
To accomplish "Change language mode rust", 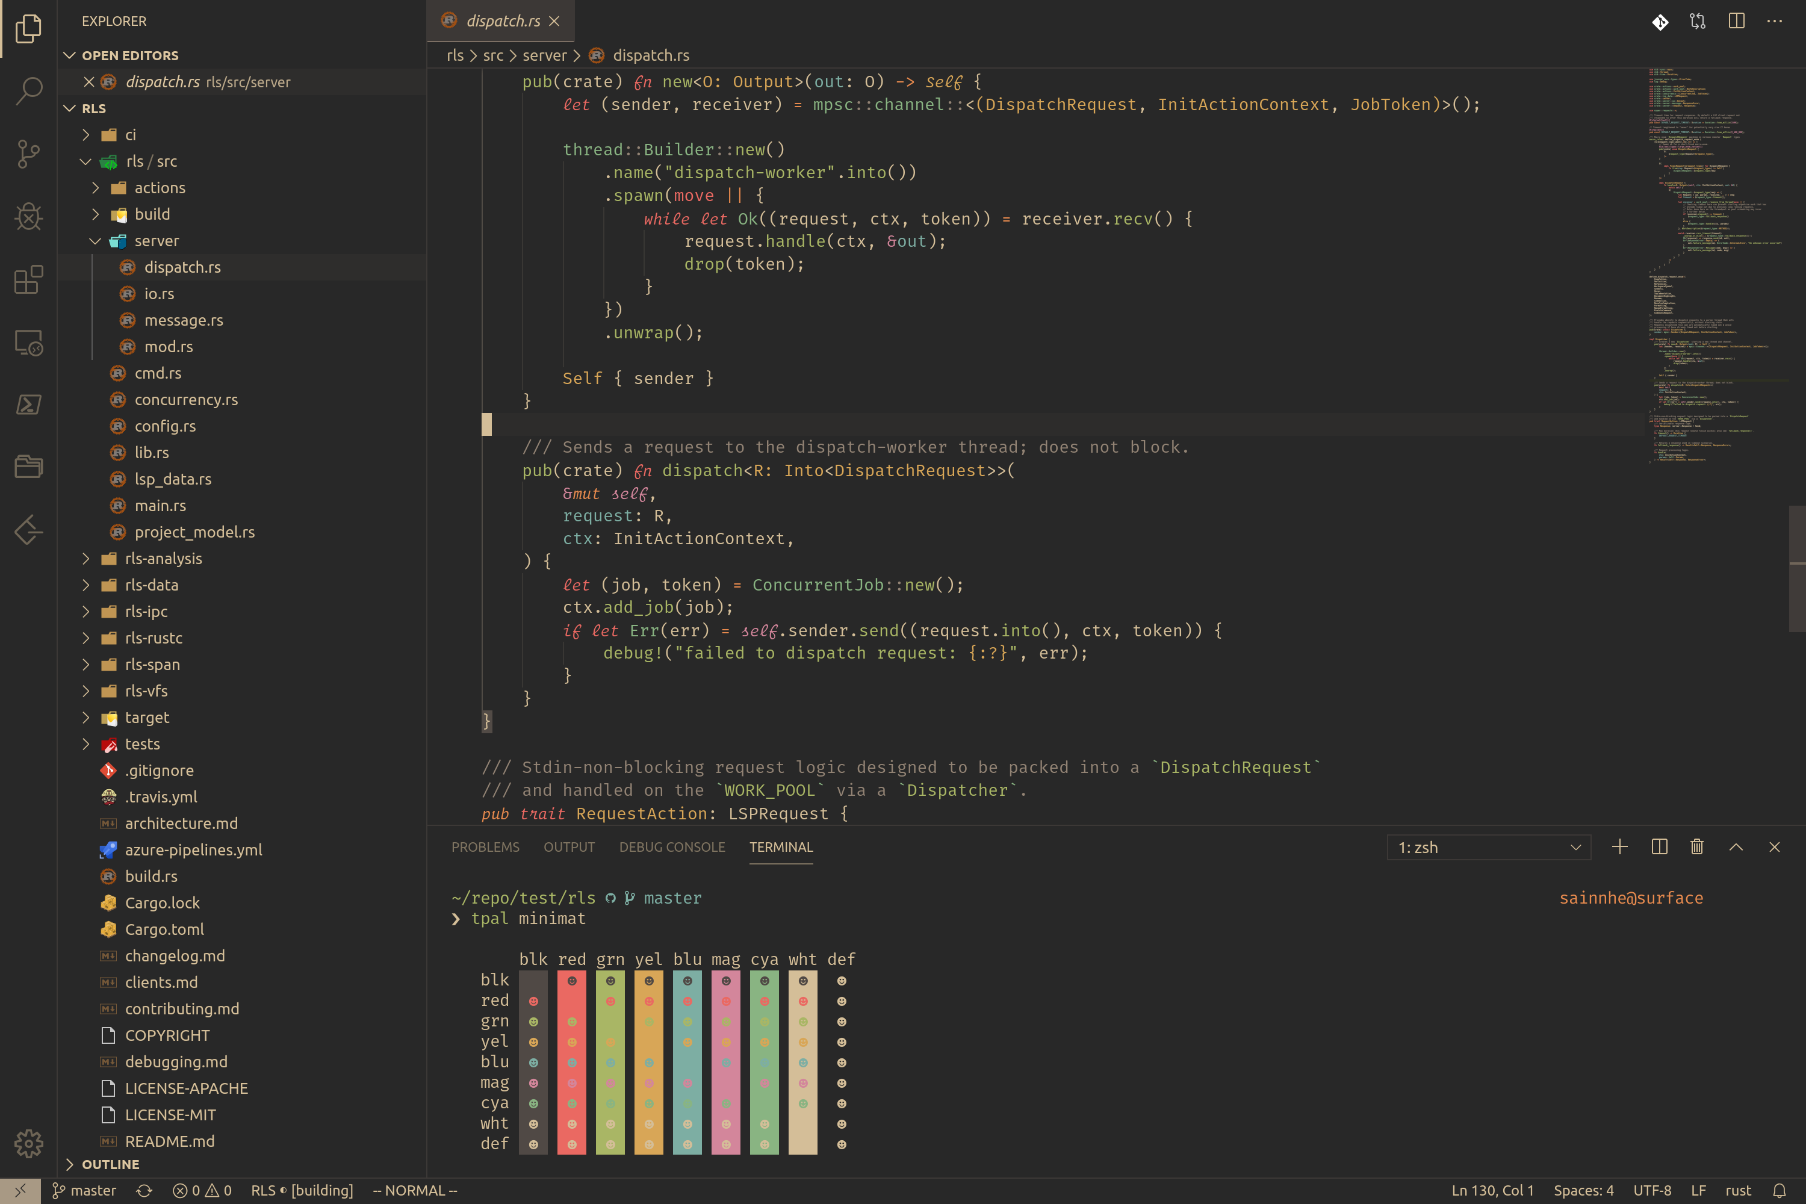I will [x=1739, y=1190].
